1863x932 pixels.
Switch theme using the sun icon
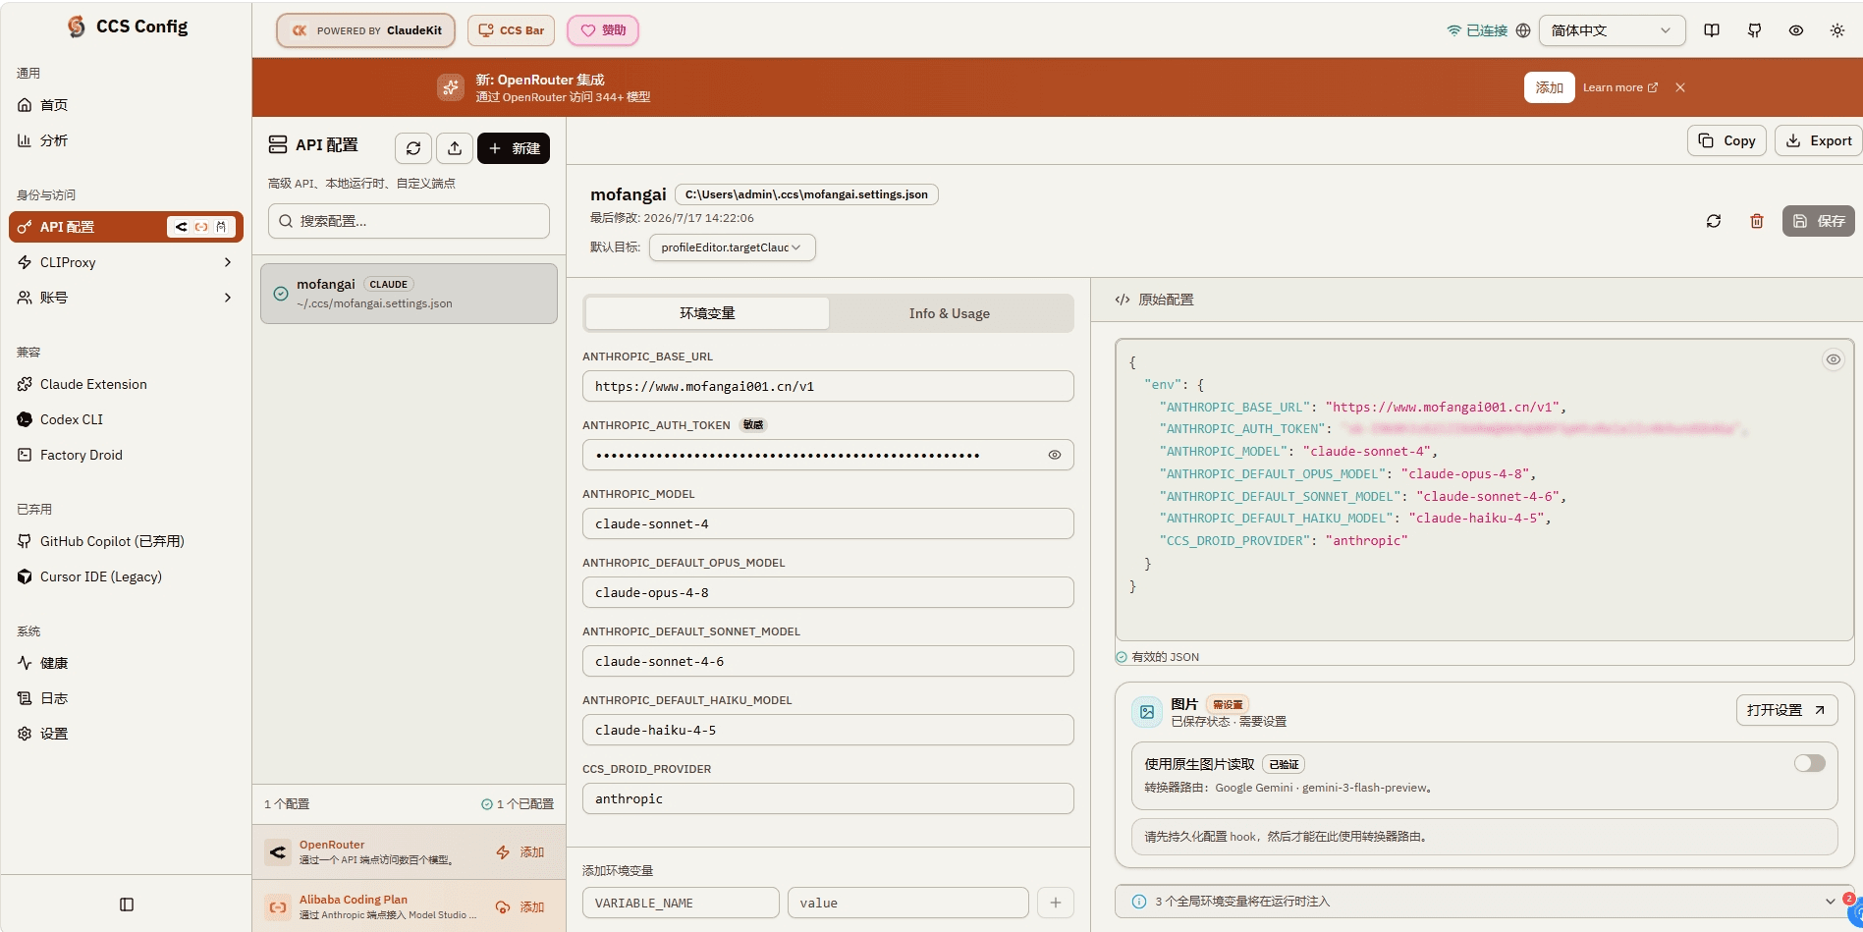tap(1837, 30)
